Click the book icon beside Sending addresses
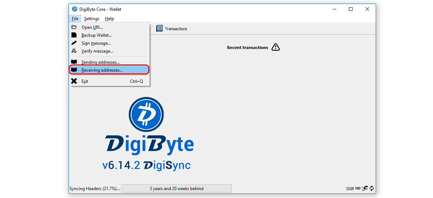433x198 pixels. point(74,62)
